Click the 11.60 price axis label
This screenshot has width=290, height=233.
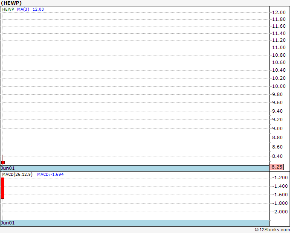tap(279, 26)
